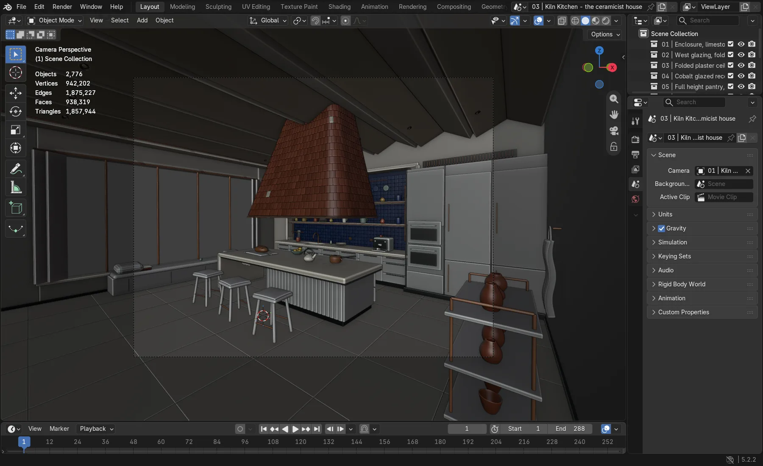Pick the Measure tool
Viewport: 763px width, 466px height.
pyautogui.click(x=16, y=187)
